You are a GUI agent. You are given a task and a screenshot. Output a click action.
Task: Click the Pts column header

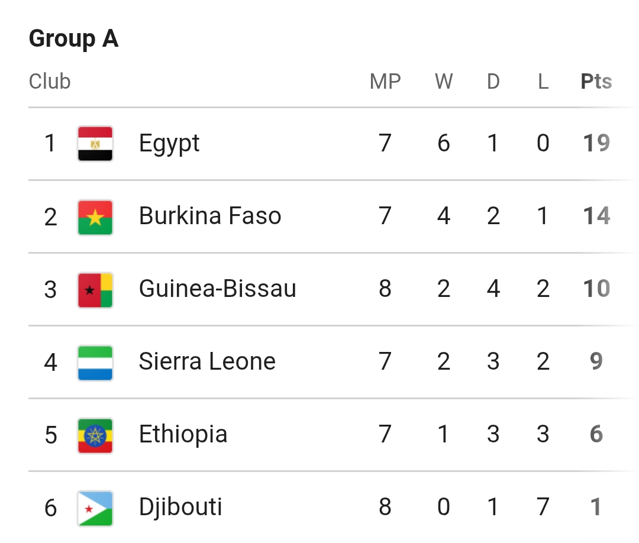tap(596, 82)
